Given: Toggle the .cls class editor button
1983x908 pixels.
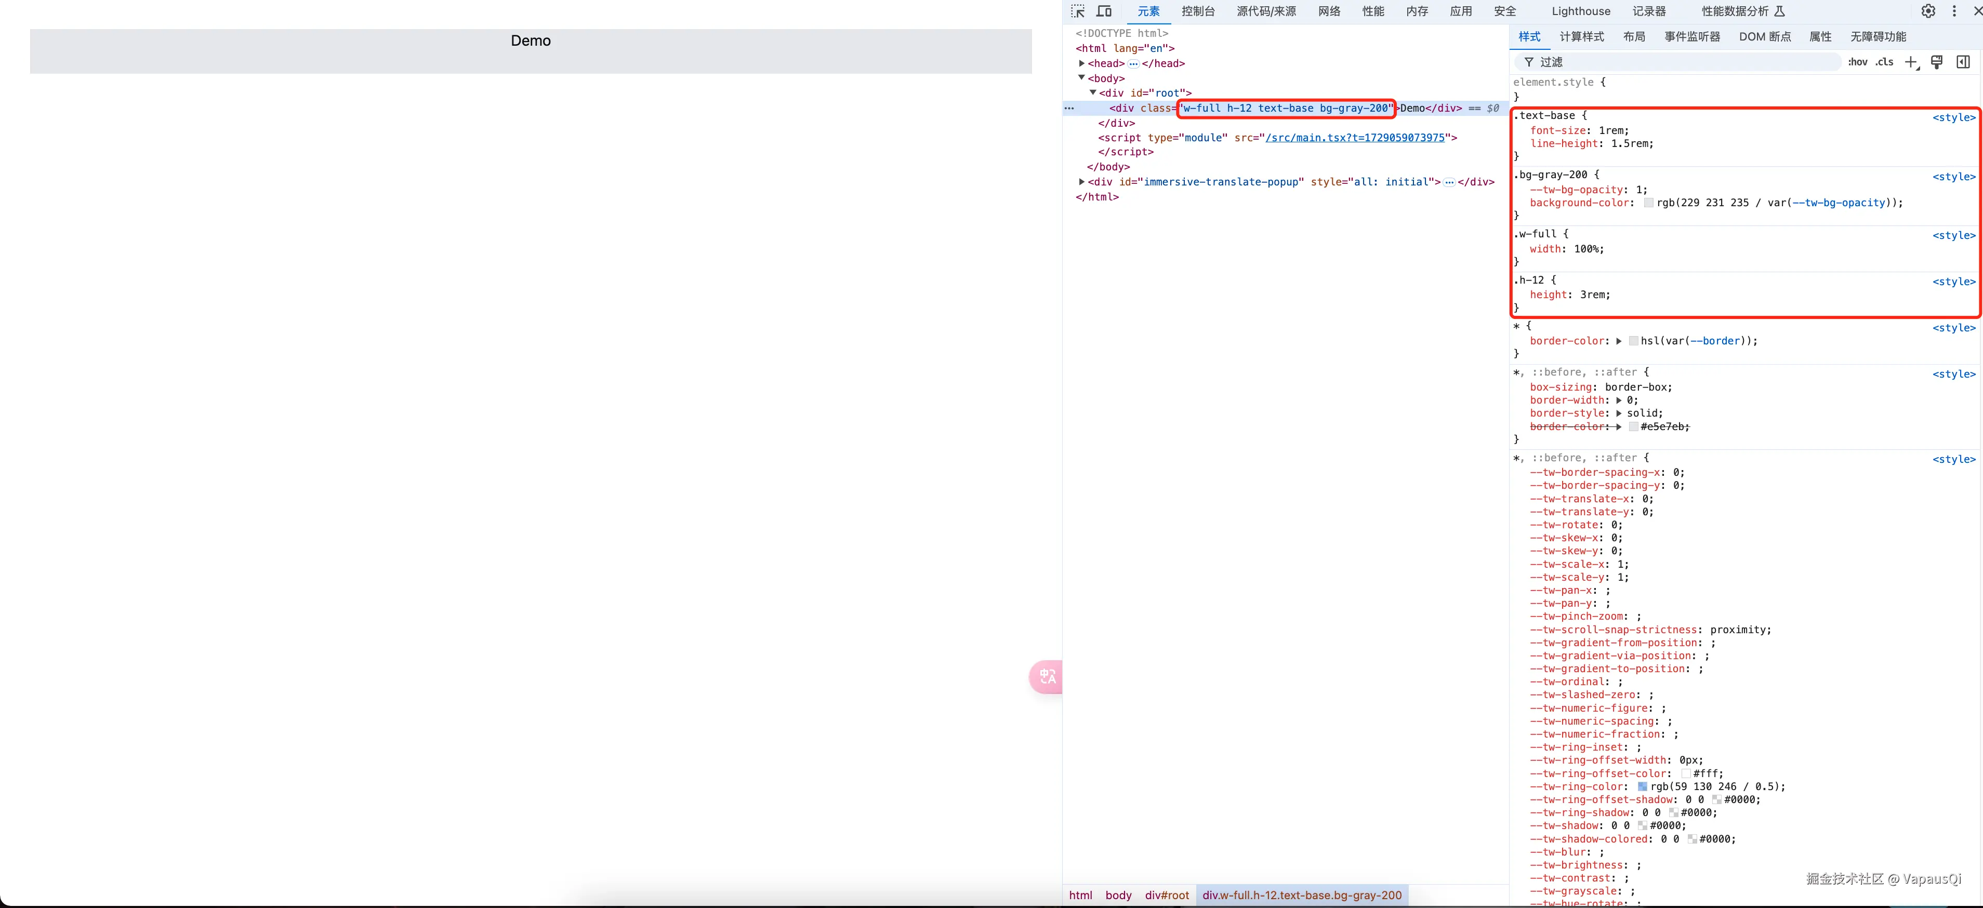Looking at the screenshot, I should [x=1884, y=62].
